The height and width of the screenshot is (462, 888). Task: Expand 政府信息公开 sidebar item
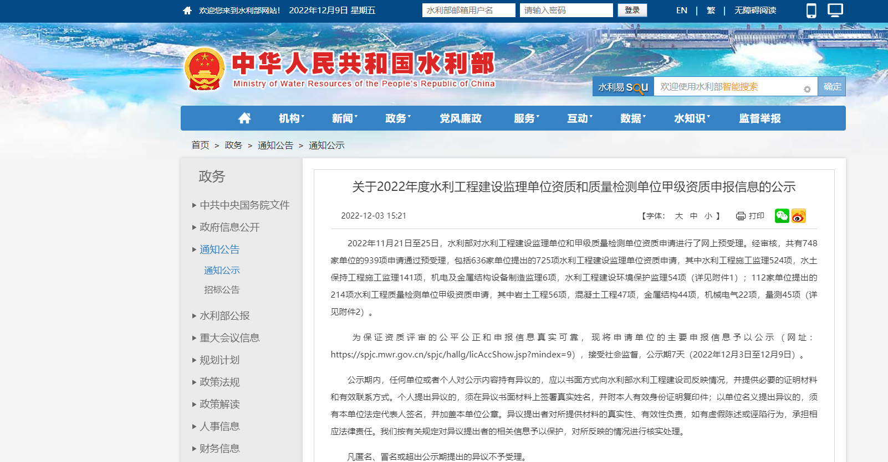pyautogui.click(x=229, y=227)
